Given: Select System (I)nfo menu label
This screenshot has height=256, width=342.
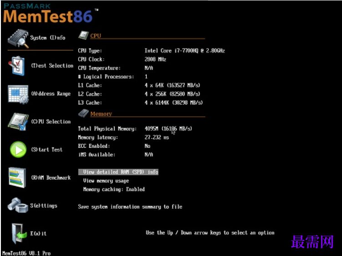Looking at the screenshot, I should coord(48,38).
